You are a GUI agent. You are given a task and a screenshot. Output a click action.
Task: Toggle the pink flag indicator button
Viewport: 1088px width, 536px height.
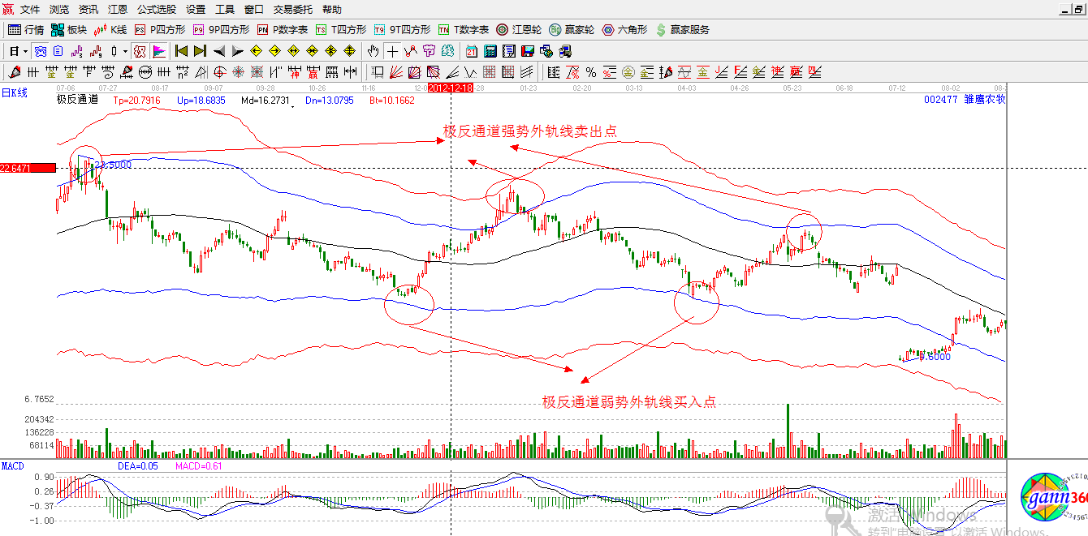tap(159, 51)
